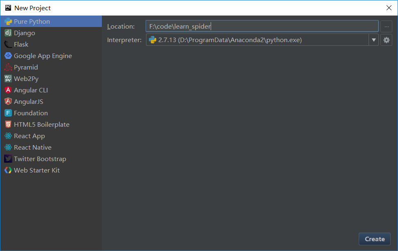Open interpreter settings gear icon
The height and width of the screenshot is (251, 398).
click(386, 40)
